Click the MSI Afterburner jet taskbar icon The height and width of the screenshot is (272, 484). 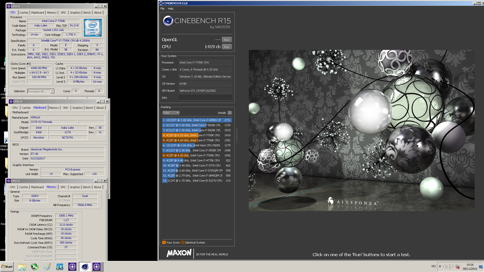35,267
